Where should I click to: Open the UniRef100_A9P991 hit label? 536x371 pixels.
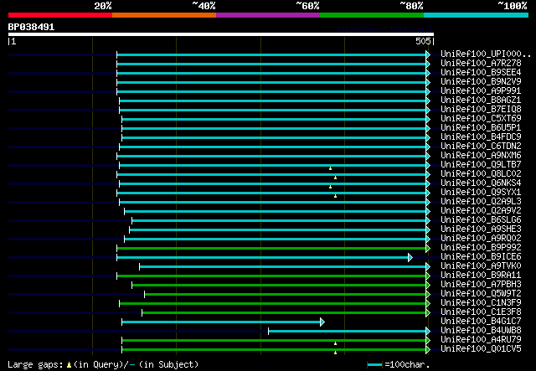click(x=481, y=91)
